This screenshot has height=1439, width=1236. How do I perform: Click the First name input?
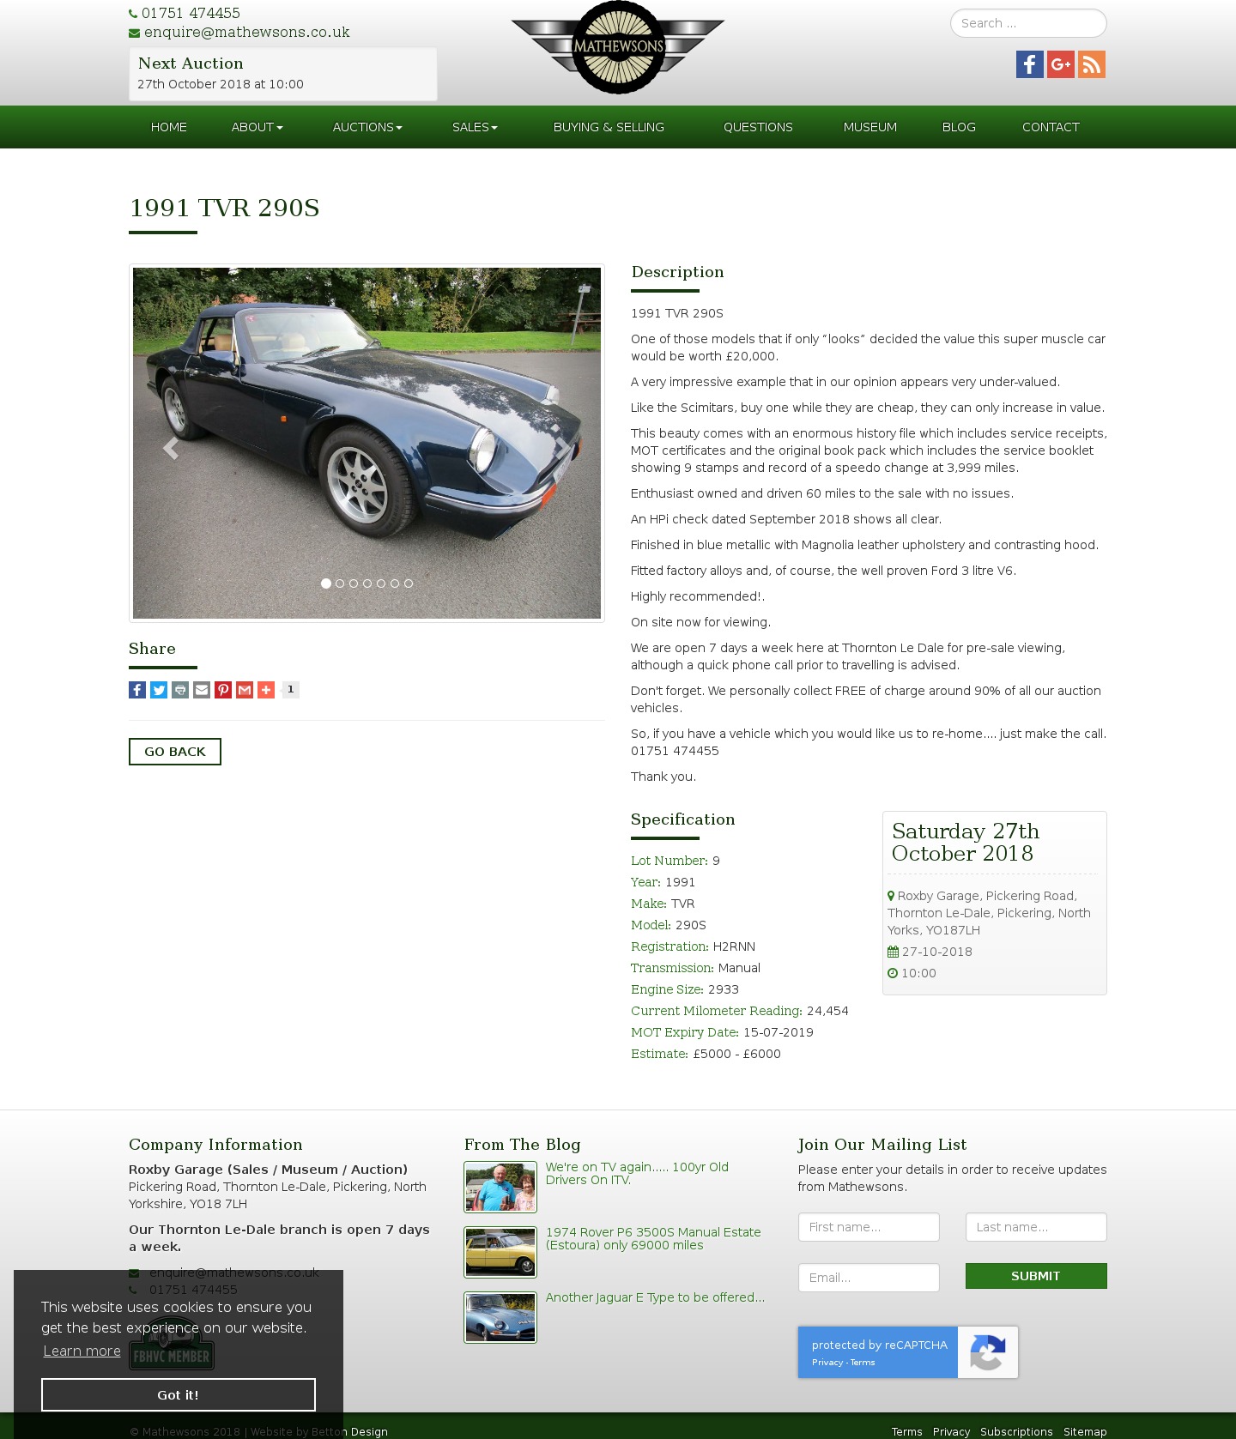tap(869, 1227)
